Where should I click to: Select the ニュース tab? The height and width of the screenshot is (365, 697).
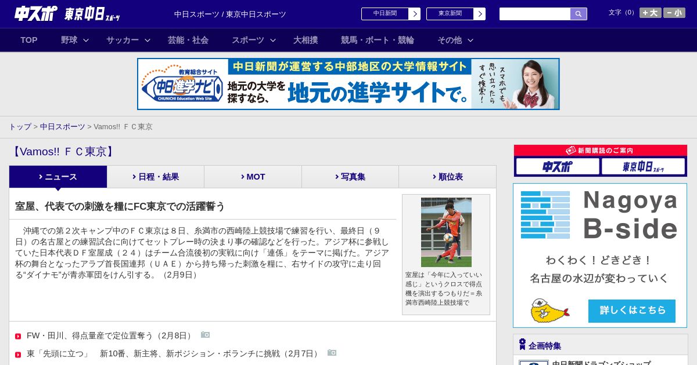58,177
